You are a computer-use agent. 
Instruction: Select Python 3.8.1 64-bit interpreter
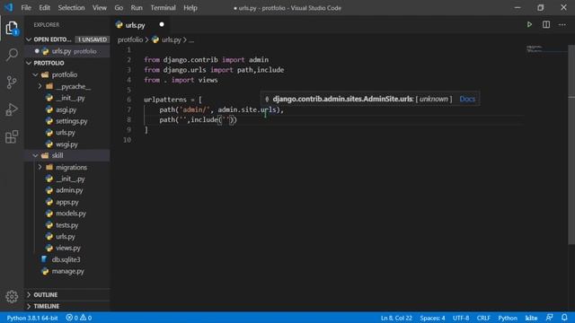[32, 318]
